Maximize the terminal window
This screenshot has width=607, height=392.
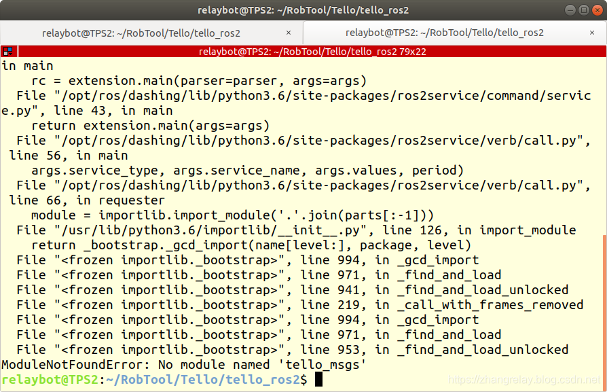583,10
